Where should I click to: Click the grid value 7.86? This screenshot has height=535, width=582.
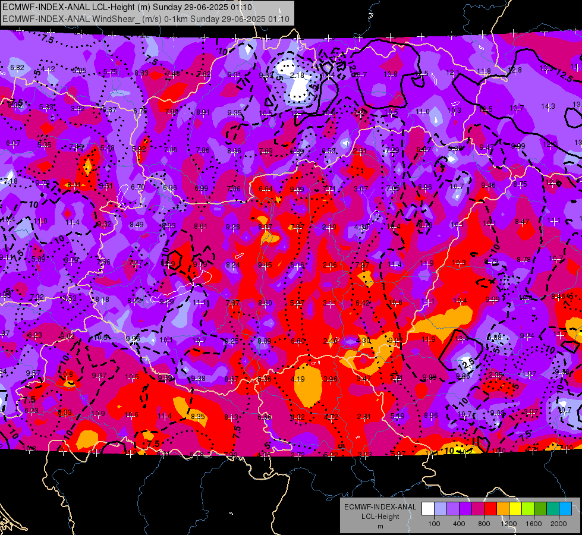[x=203, y=150]
